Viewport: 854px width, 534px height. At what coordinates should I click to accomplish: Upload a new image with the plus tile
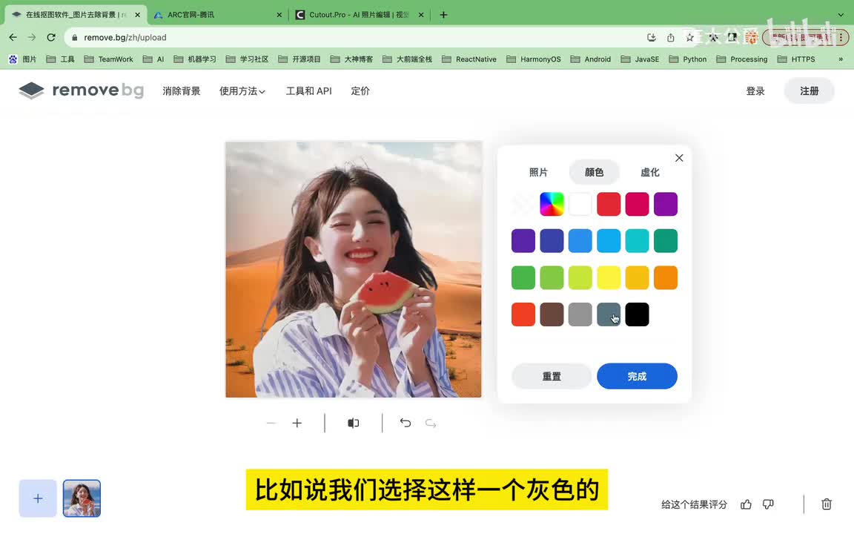click(38, 498)
